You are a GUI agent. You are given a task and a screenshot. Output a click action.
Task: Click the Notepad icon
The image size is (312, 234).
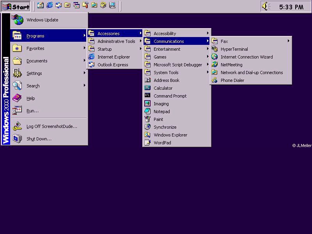(147, 111)
